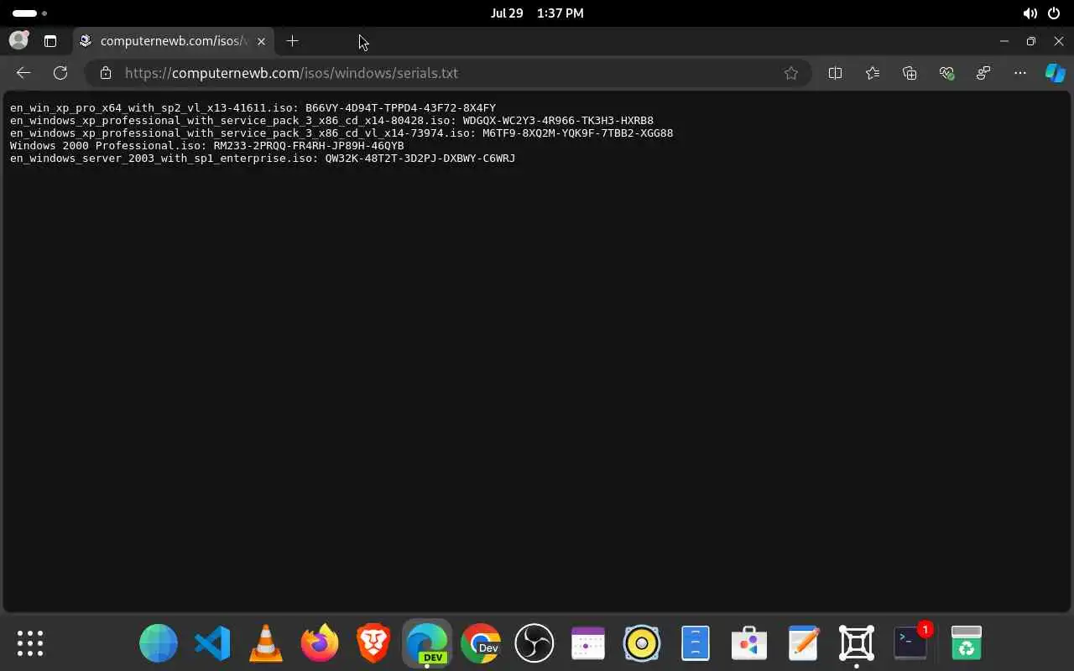Click the en_win_xp_pro_x64_with_sp2_vl_x13-41611.iso text
1074x671 pixels.
point(151,108)
